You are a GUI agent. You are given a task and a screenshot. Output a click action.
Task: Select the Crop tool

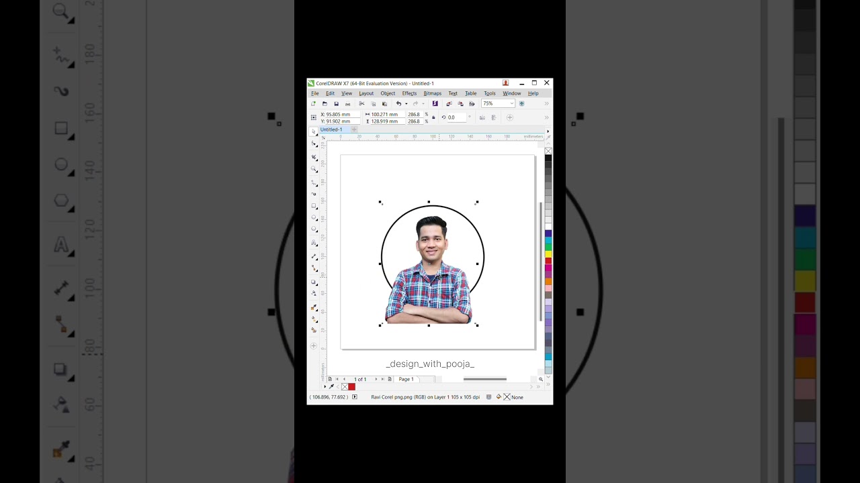(x=314, y=157)
